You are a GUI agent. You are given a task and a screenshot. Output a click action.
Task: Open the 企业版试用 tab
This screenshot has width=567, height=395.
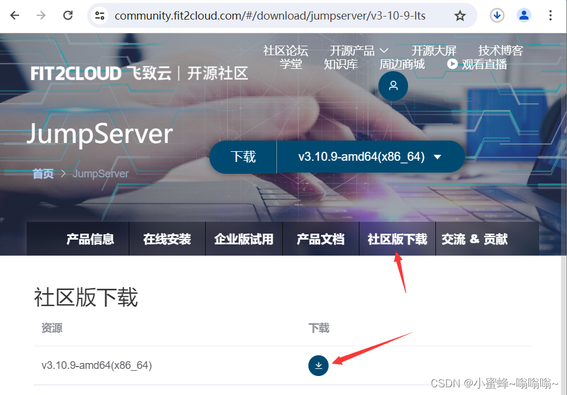coord(244,239)
